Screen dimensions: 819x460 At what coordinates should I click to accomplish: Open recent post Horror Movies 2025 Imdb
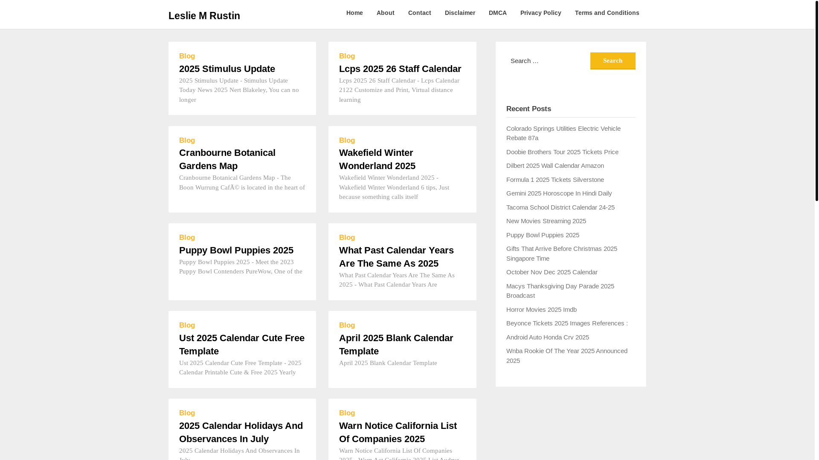(541, 310)
